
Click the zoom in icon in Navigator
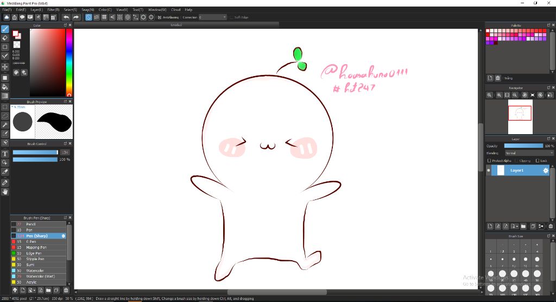coord(499,95)
